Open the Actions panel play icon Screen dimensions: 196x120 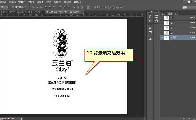pos(150,21)
